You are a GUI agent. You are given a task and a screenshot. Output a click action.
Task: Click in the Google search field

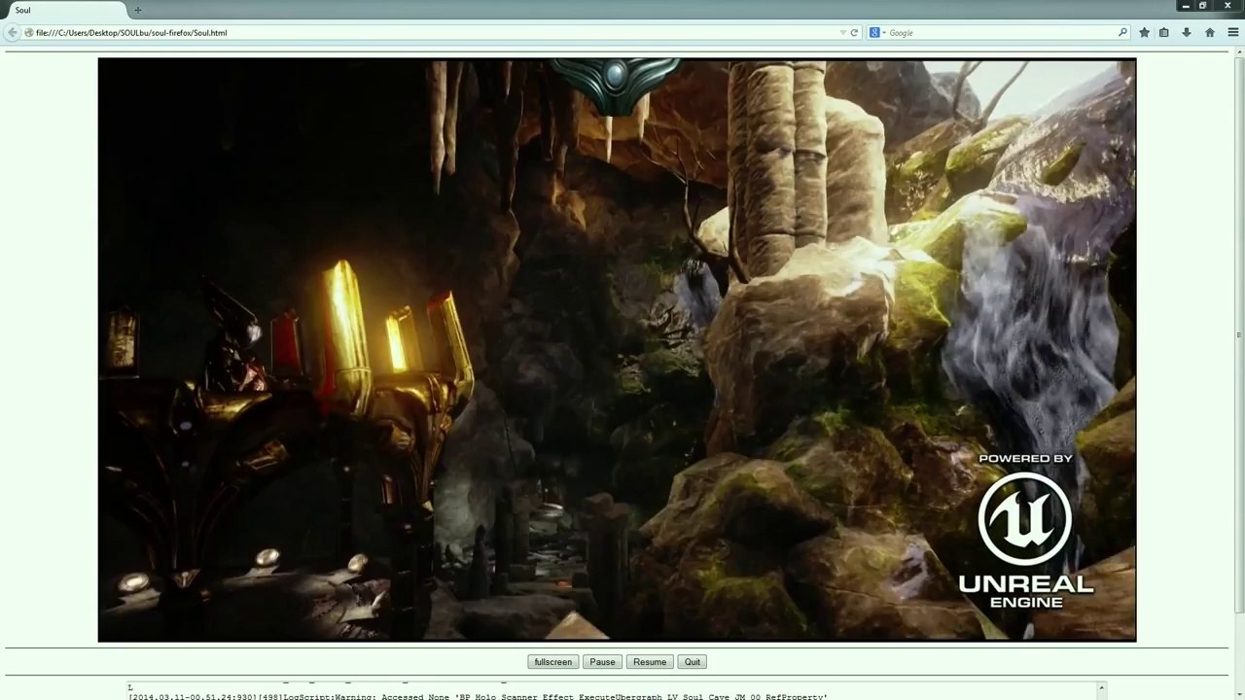click(1000, 32)
